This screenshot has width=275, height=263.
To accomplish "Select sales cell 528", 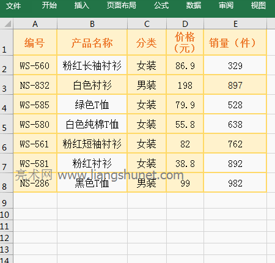I will tap(235, 105).
